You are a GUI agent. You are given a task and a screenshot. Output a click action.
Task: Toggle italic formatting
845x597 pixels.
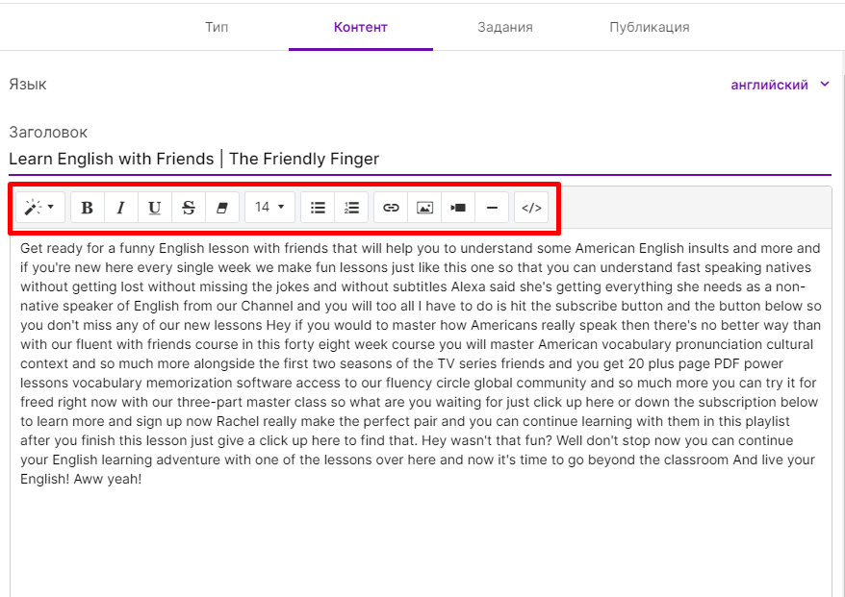click(121, 208)
